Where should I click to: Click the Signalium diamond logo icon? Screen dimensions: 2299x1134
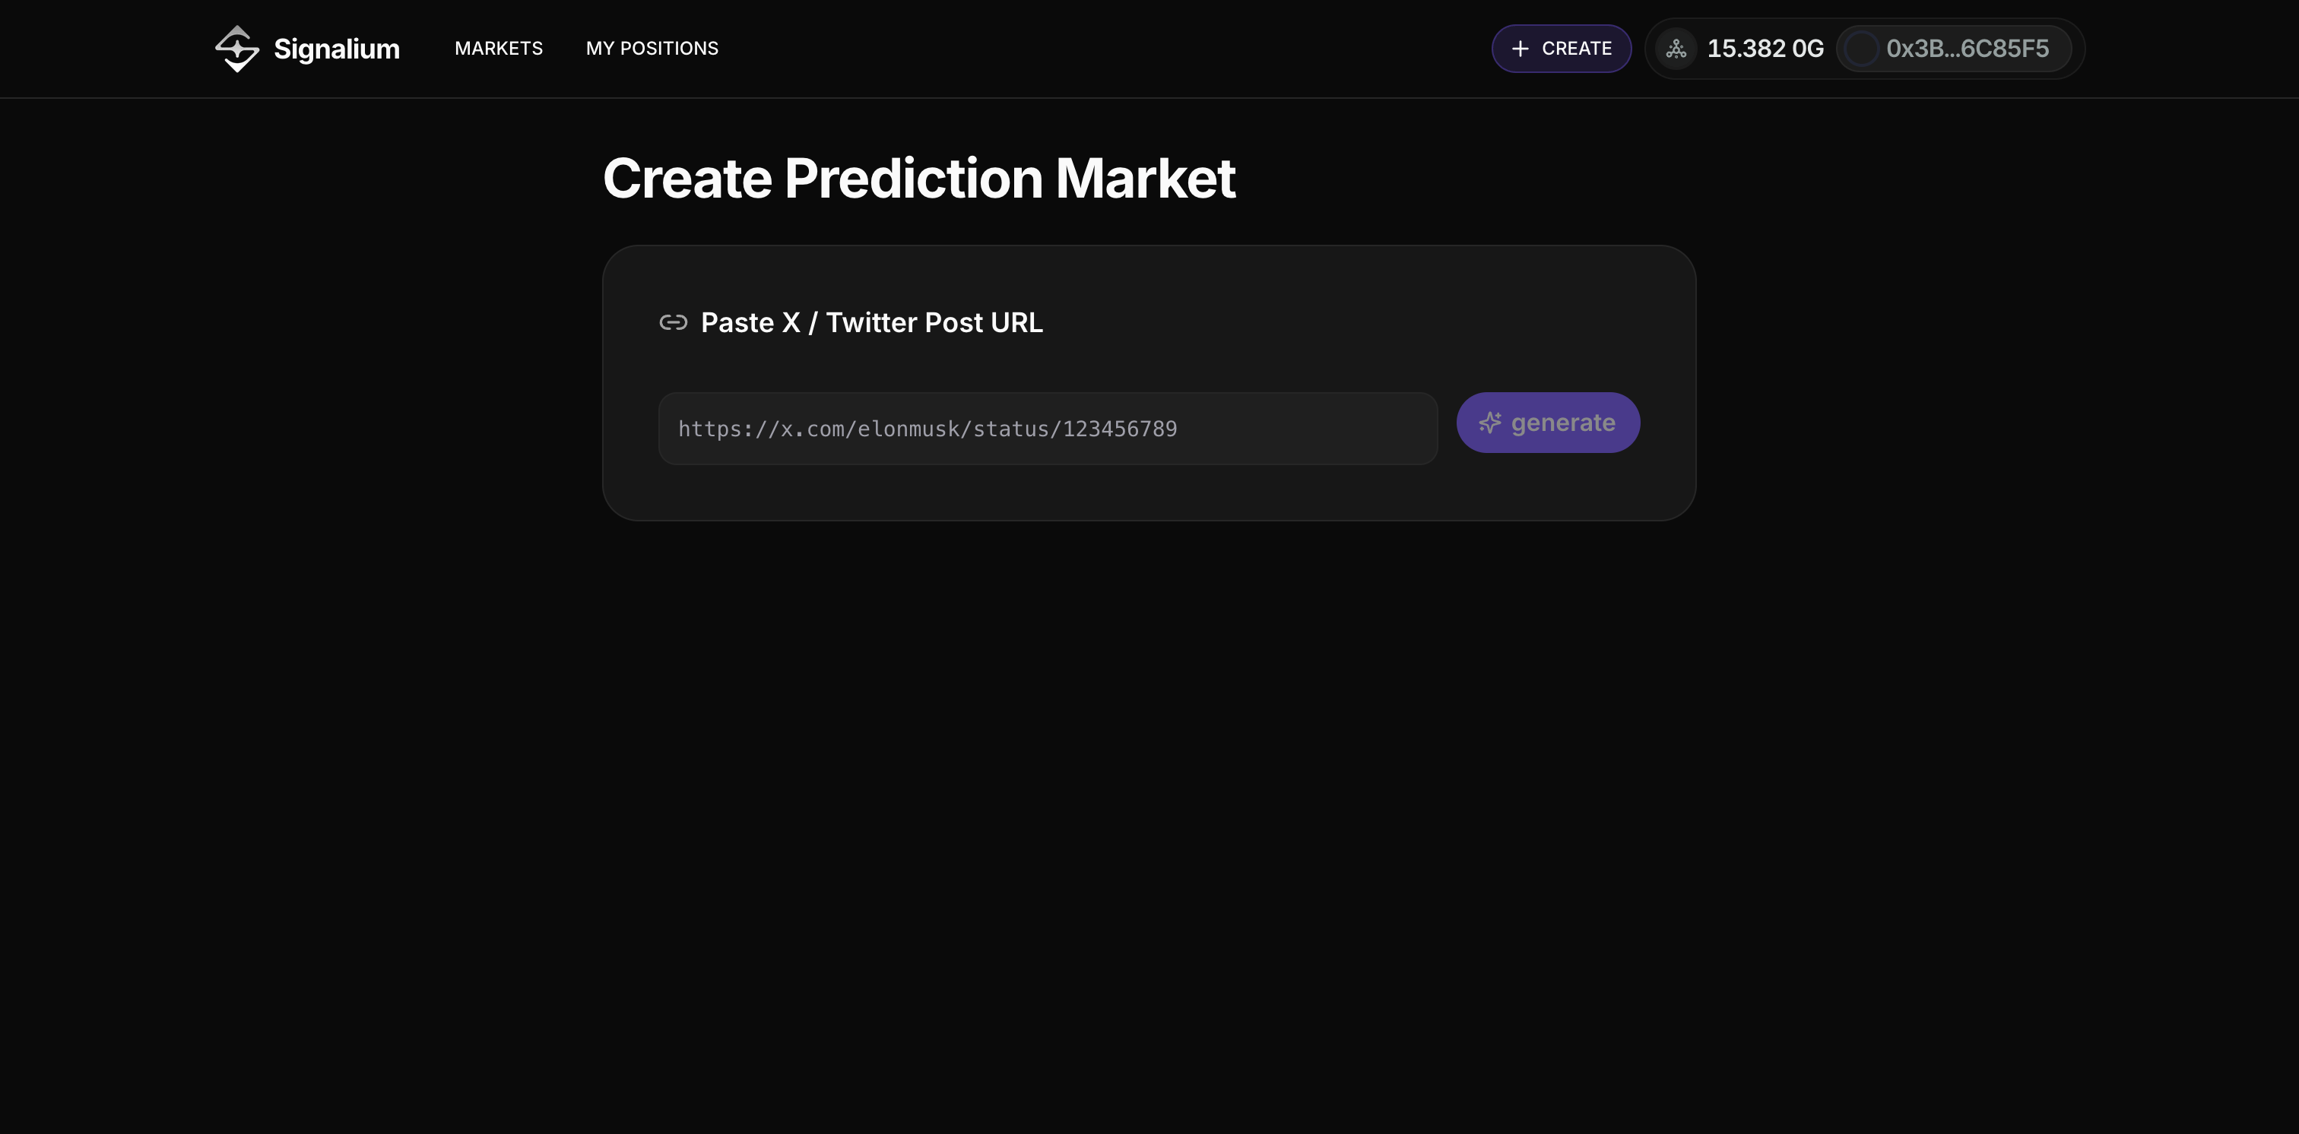[x=236, y=48]
